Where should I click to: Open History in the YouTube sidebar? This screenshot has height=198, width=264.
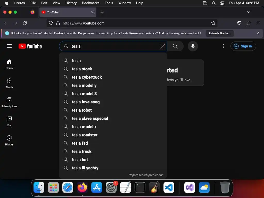[9, 141]
